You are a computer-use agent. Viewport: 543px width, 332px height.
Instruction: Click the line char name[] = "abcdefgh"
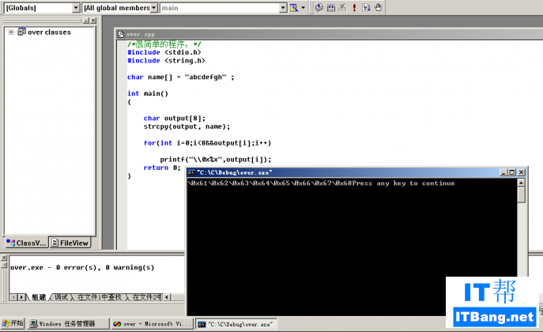click(x=180, y=77)
